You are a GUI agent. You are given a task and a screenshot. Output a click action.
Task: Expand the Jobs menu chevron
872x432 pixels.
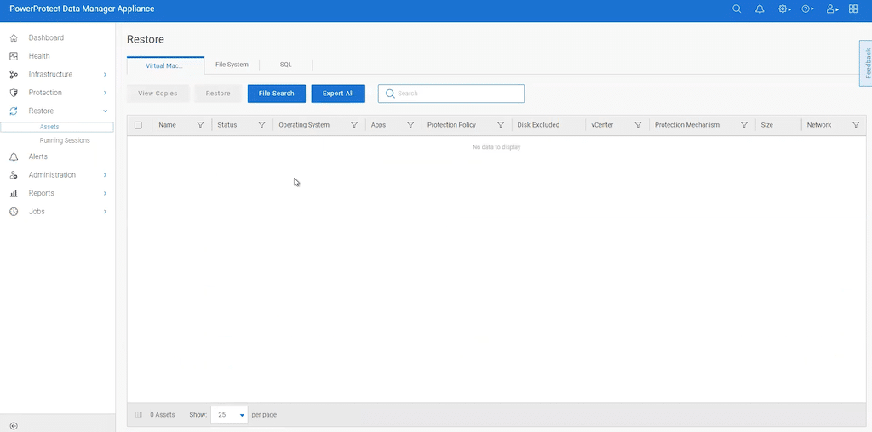click(x=105, y=212)
